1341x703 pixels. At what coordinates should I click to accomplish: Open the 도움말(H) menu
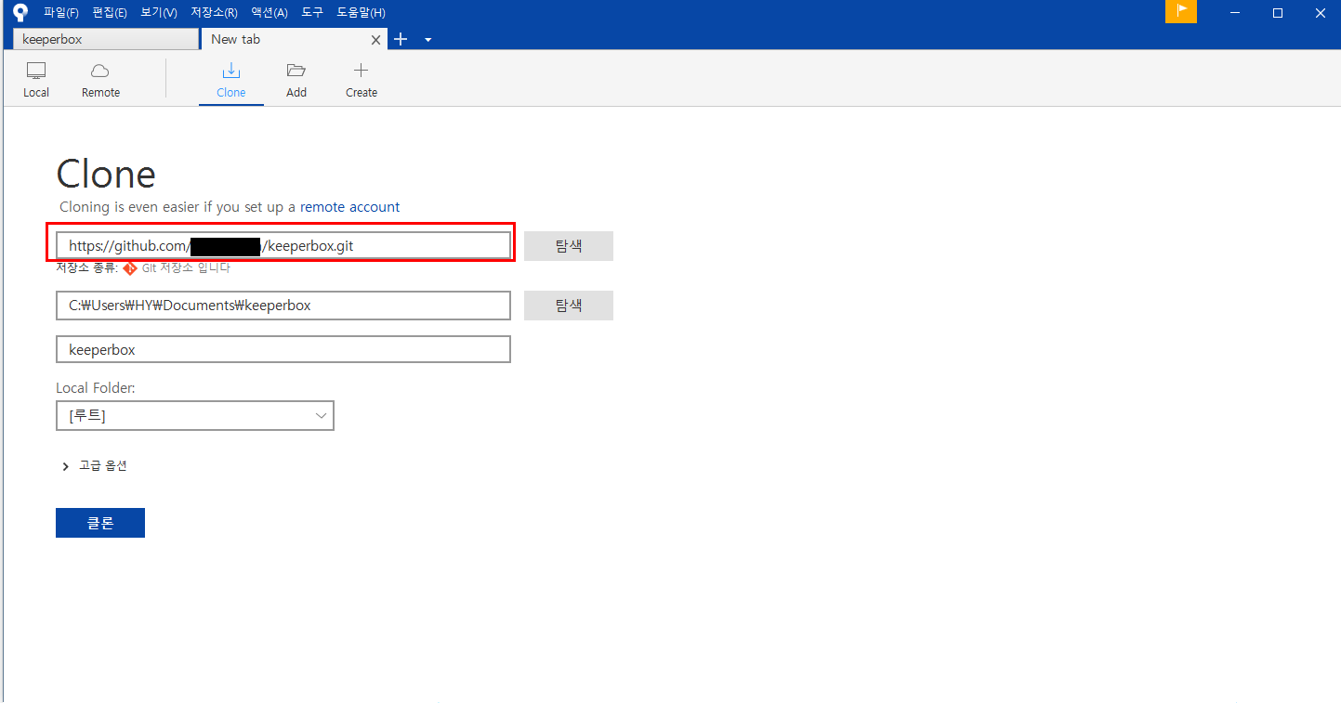tap(361, 13)
